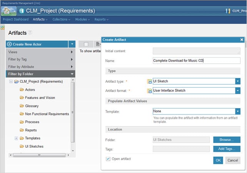Click the Actors folder icon
The image size is (247, 173).
[x=22, y=90]
